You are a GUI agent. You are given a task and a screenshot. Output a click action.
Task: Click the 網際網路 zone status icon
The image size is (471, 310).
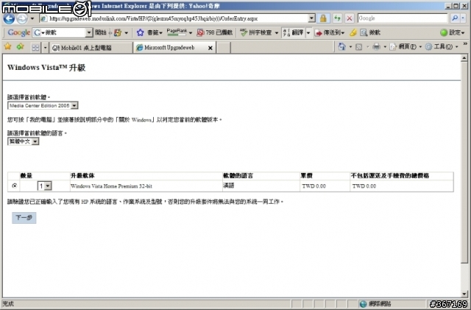pos(363,304)
